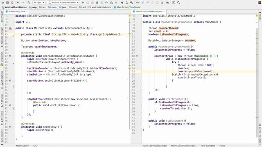Viewport: 262px width, 147px height.
Task: Open the app run configuration dropdown
Action: click(39, 2)
